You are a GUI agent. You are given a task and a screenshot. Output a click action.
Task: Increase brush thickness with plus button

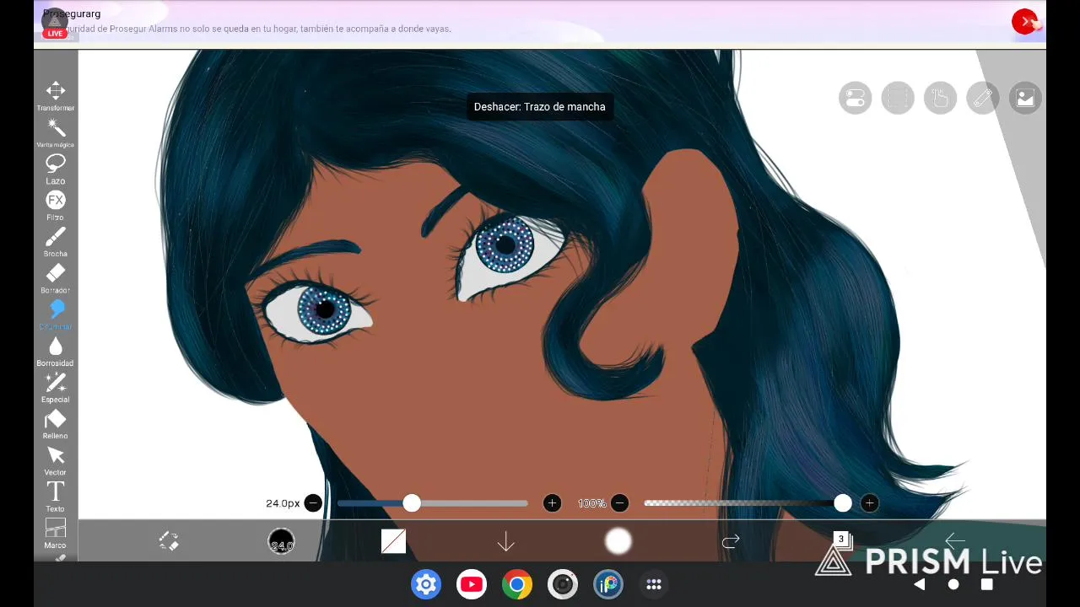pos(552,503)
